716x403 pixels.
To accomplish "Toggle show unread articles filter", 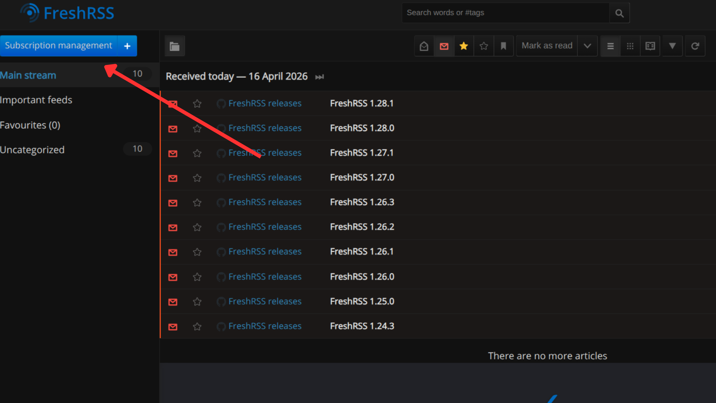I will (444, 46).
